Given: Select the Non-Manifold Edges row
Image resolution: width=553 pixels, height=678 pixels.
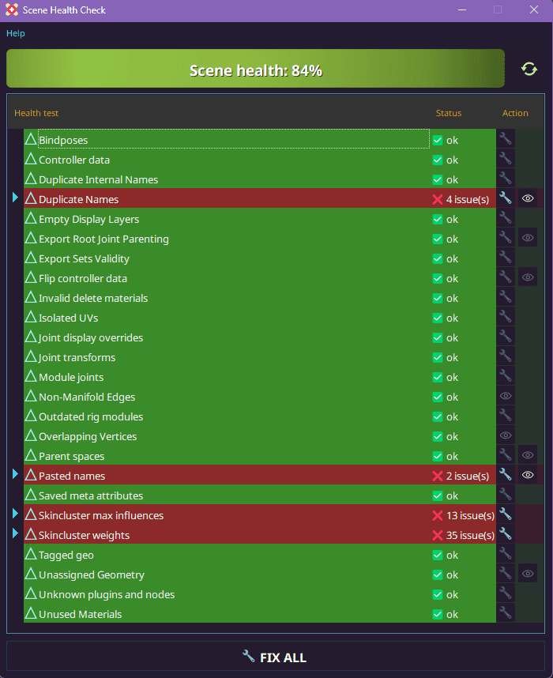Looking at the screenshot, I should 260,396.
